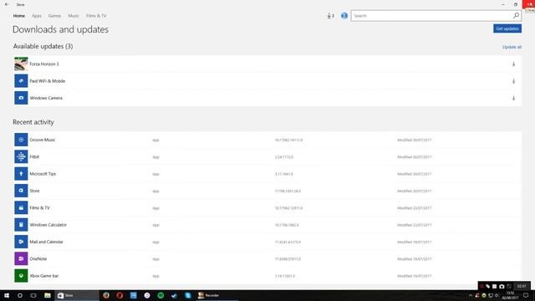Go to the Apps tab
The image size is (535, 301).
coord(37,16)
